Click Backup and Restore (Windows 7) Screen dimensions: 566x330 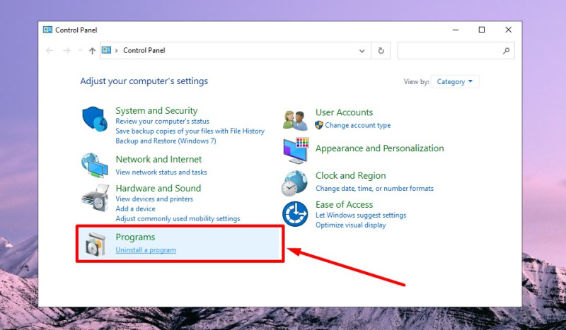[x=166, y=141]
